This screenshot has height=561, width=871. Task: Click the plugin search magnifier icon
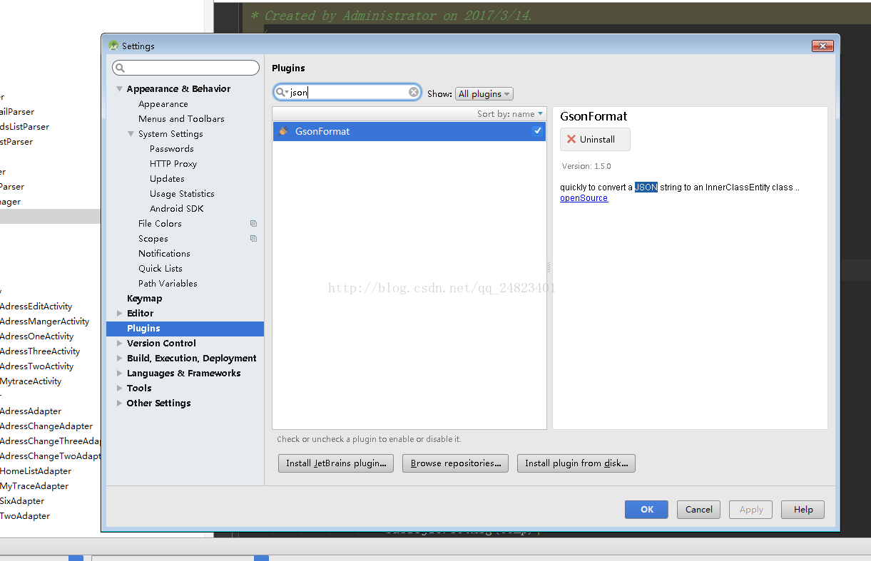281,92
